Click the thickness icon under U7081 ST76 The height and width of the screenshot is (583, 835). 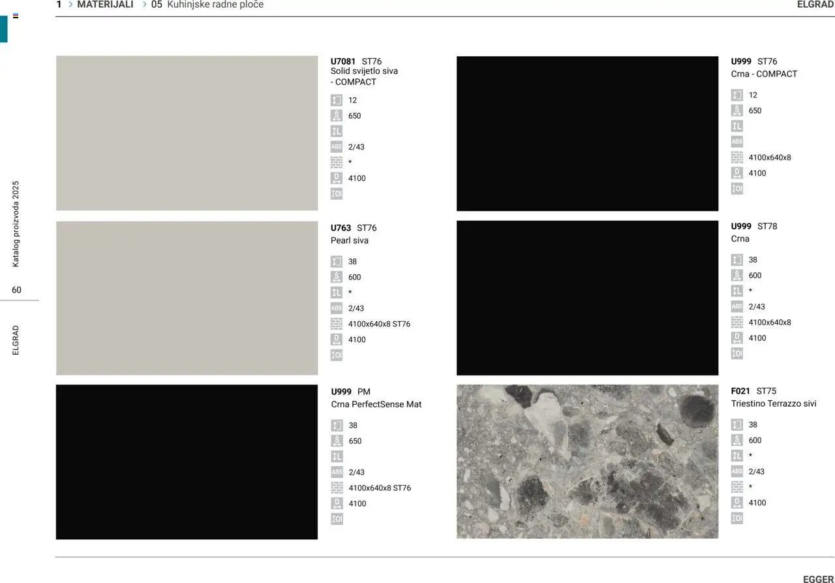click(336, 101)
